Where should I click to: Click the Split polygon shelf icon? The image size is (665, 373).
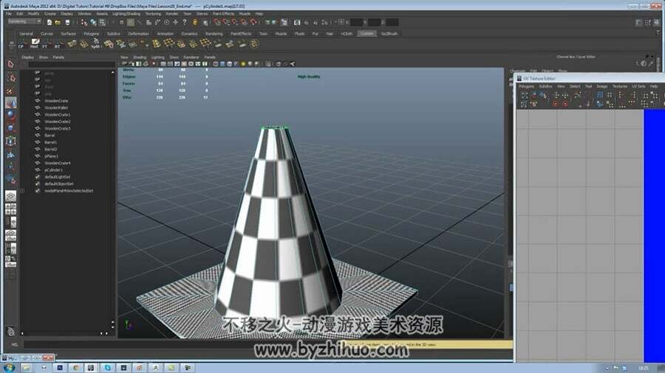point(95,43)
